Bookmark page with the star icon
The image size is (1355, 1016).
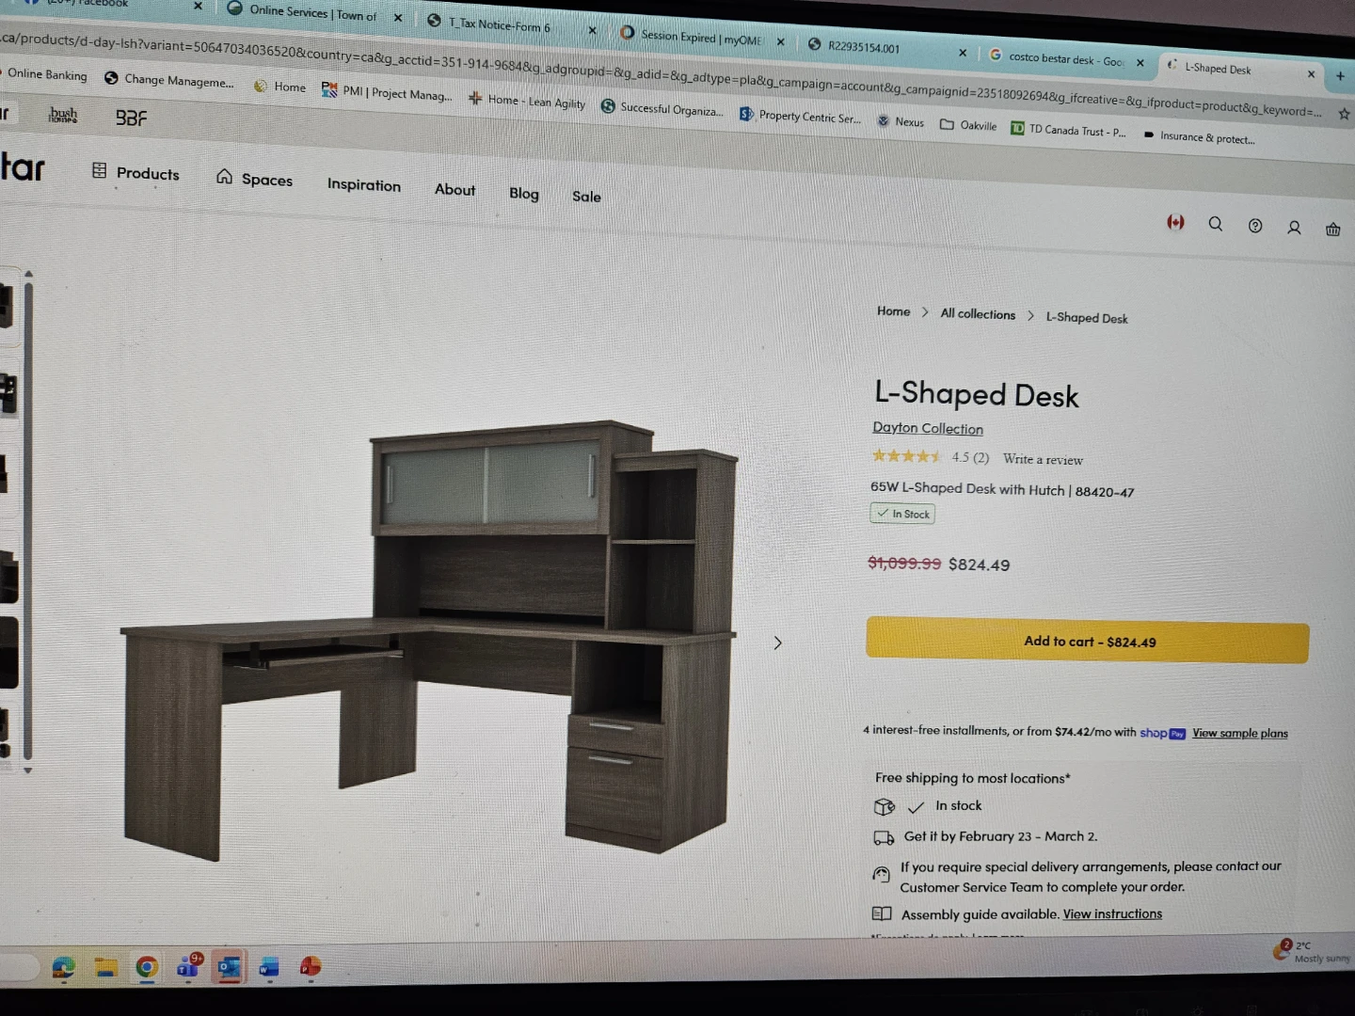coord(1344,114)
